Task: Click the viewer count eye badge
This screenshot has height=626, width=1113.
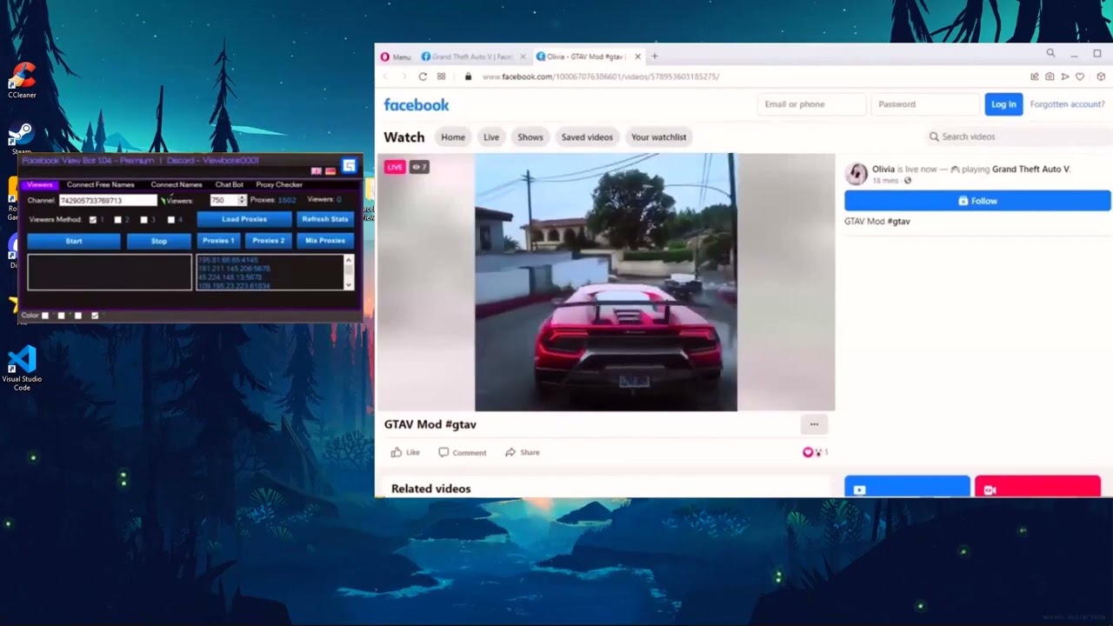Action: 419,167
